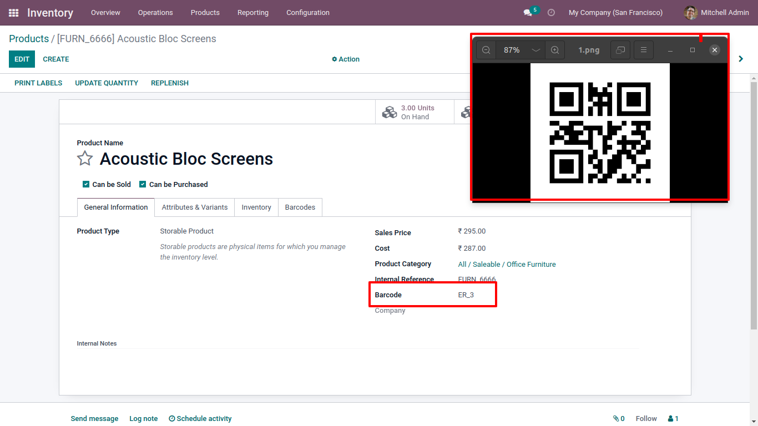Mark product as favorite with star icon
Image resolution: width=758 pixels, height=426 pixels.
85,159
